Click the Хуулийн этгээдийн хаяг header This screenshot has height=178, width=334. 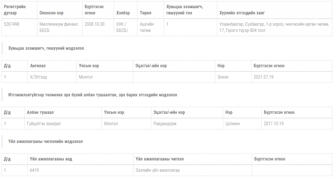coord(242,13)
